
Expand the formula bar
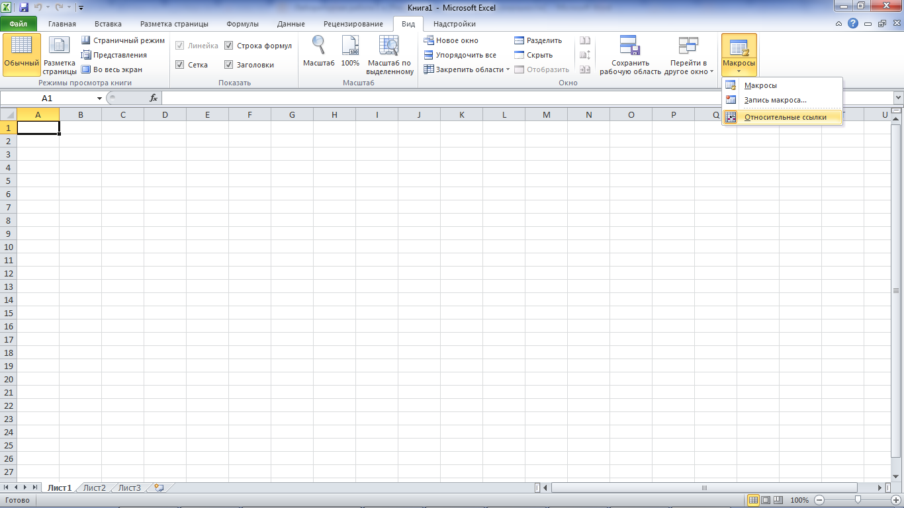coord(897,97)
